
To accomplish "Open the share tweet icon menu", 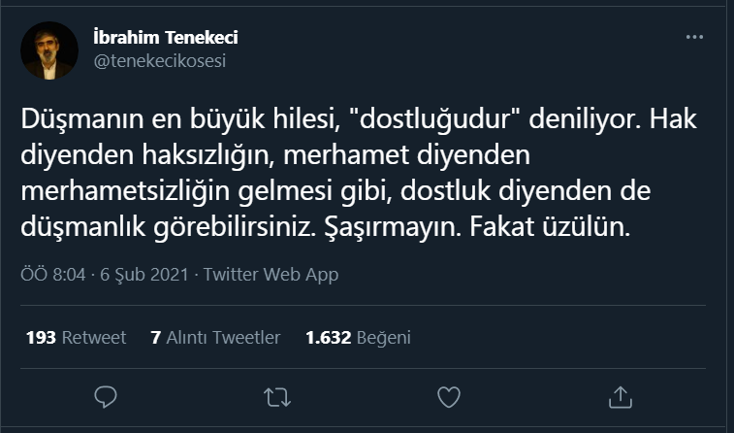I will pyautogui.click(x=619, y=396).
